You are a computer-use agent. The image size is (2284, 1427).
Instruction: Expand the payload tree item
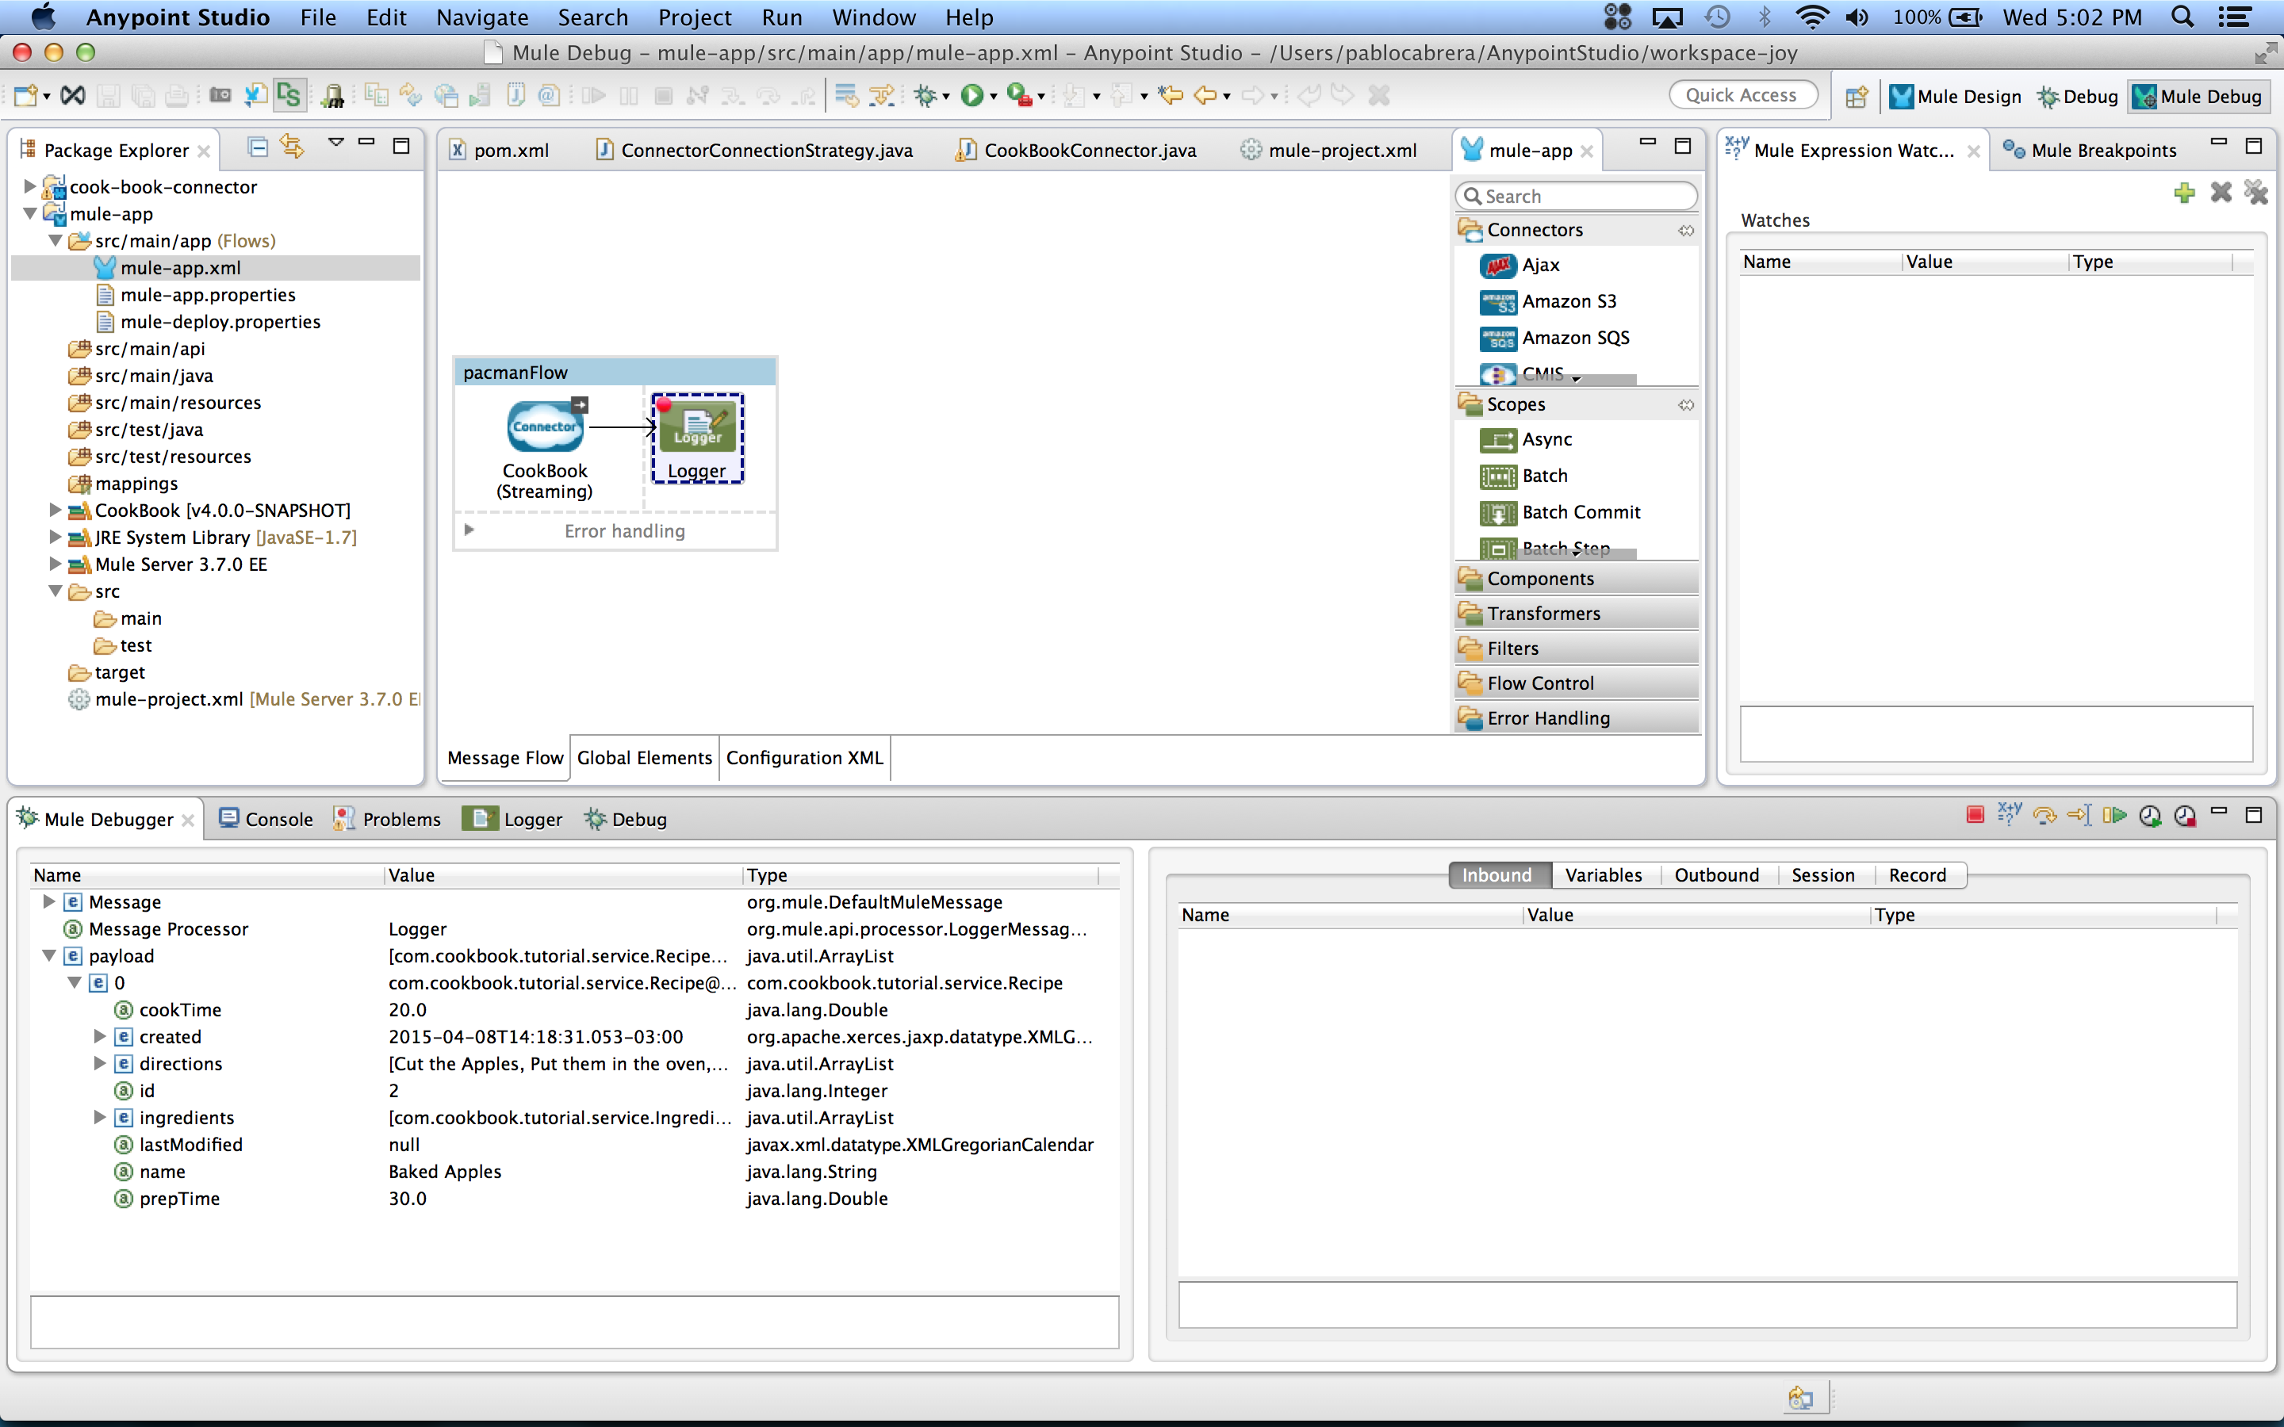point(46,955)
